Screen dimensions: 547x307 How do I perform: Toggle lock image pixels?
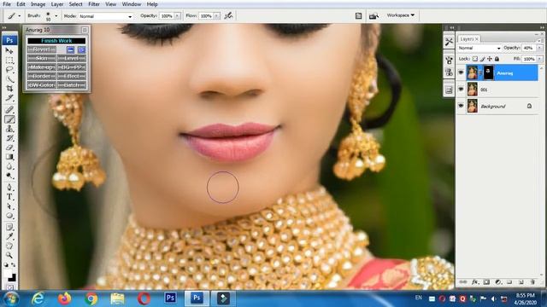pos(482,59)
